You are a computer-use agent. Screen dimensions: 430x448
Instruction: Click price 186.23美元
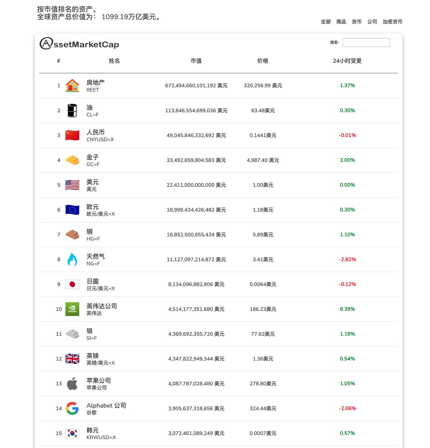(x=263, y=309)
